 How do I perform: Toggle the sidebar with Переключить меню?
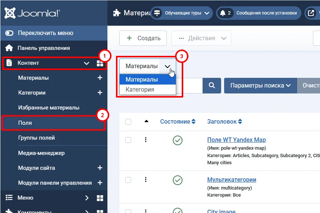(x=54, y=33)
